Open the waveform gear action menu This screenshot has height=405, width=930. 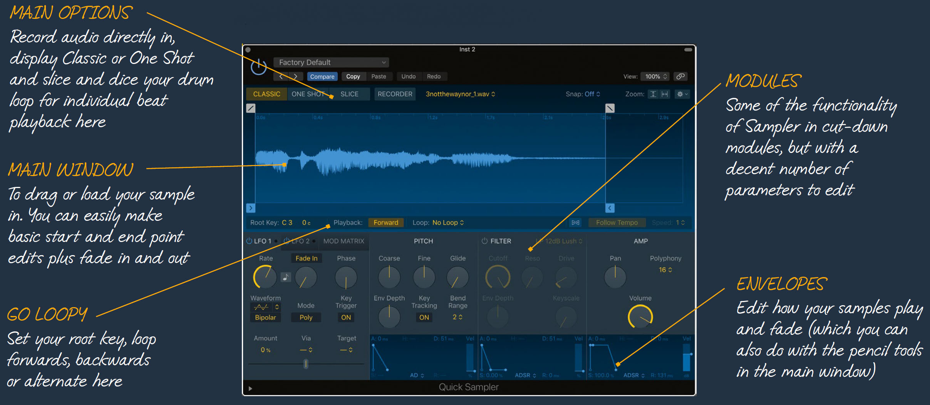pyautogui.click(x=682, y=94)
